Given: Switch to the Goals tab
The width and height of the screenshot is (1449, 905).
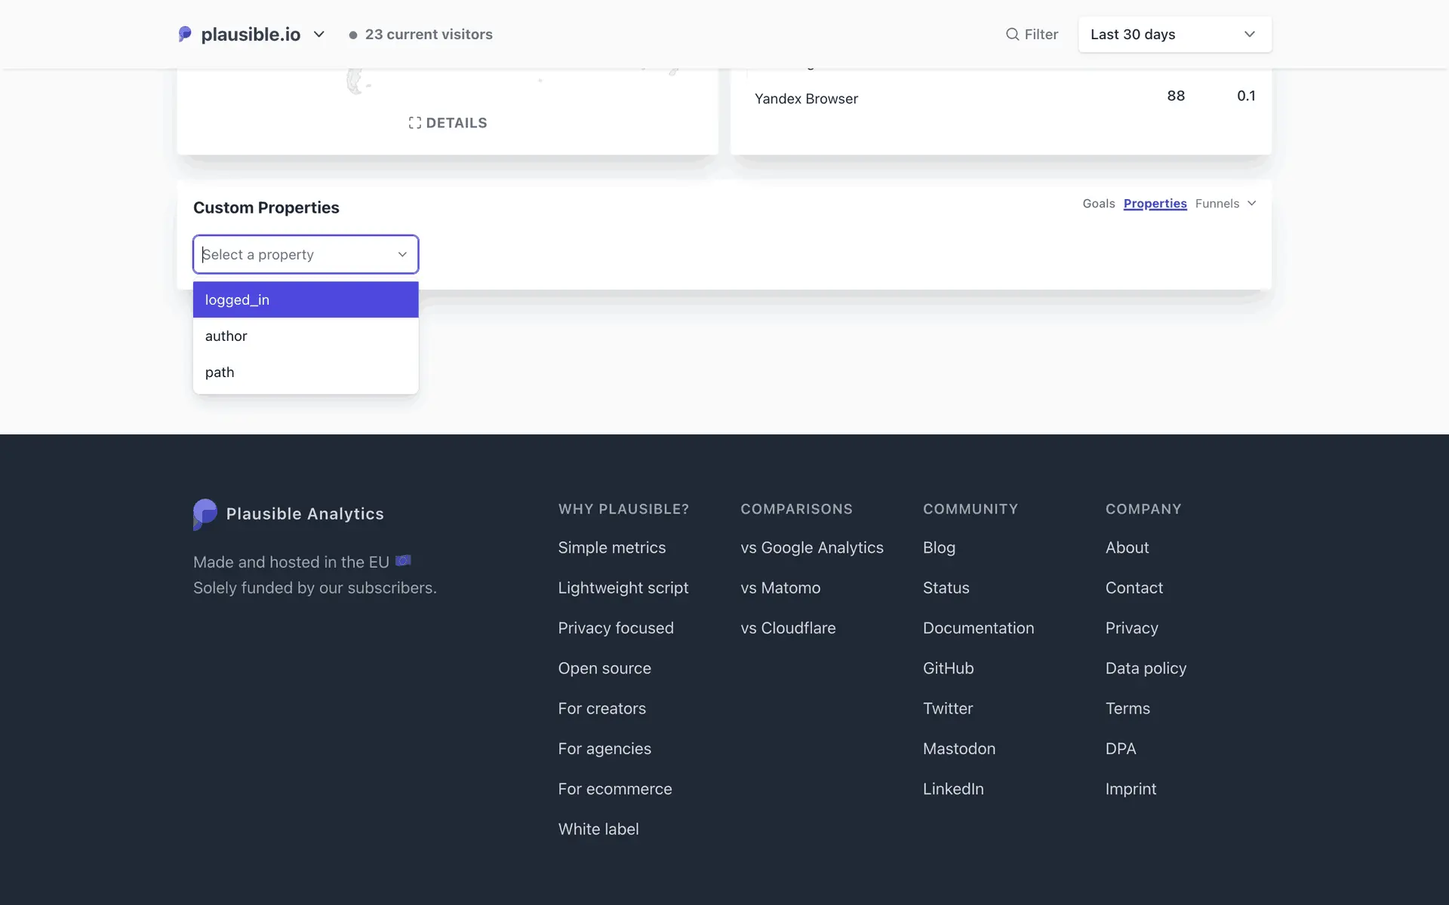Looking at the screenshot, I should tap(1098, 204).
